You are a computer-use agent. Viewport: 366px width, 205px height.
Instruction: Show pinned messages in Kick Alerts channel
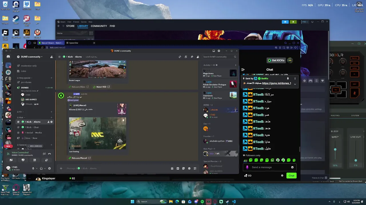[x=192, y=57]
